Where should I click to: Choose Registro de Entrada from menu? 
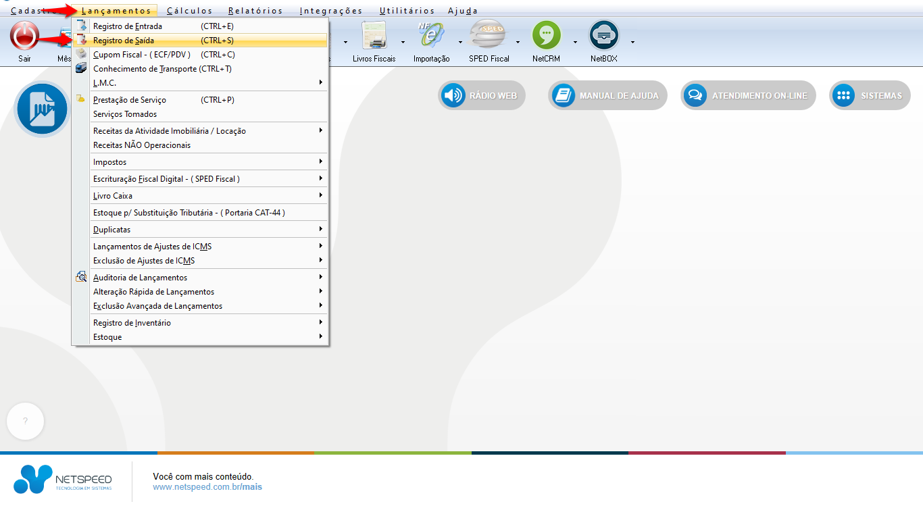[127, 26]
